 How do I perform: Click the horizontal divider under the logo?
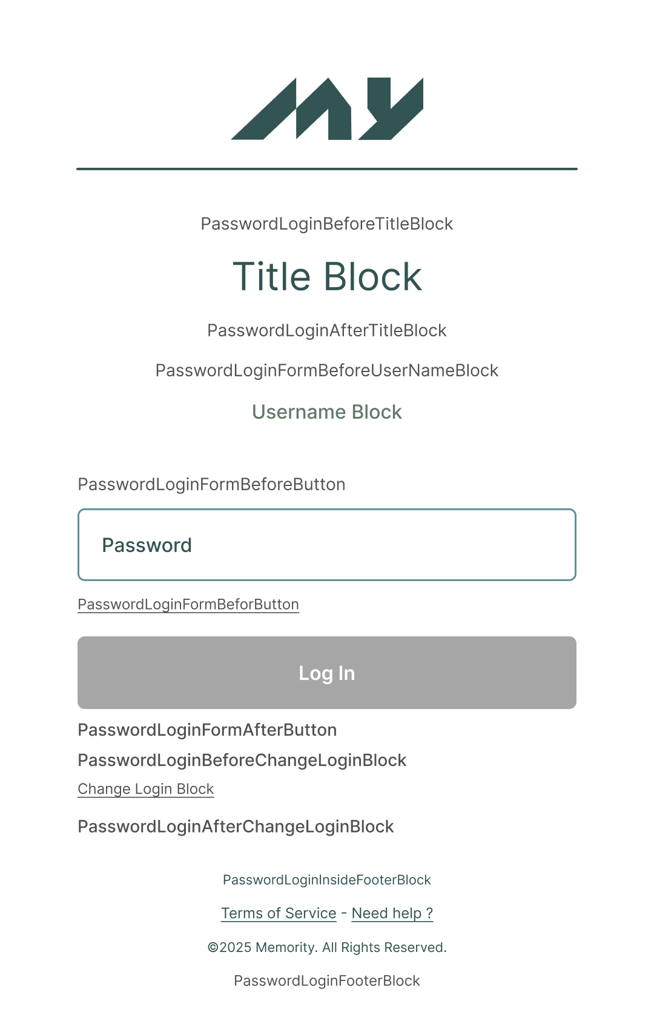coord(327,169)
